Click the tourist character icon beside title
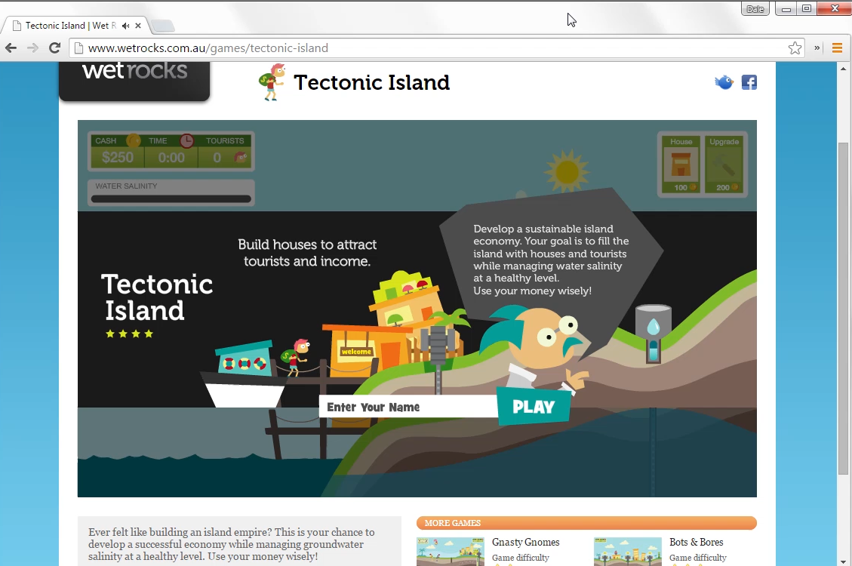 click(272, 82)
